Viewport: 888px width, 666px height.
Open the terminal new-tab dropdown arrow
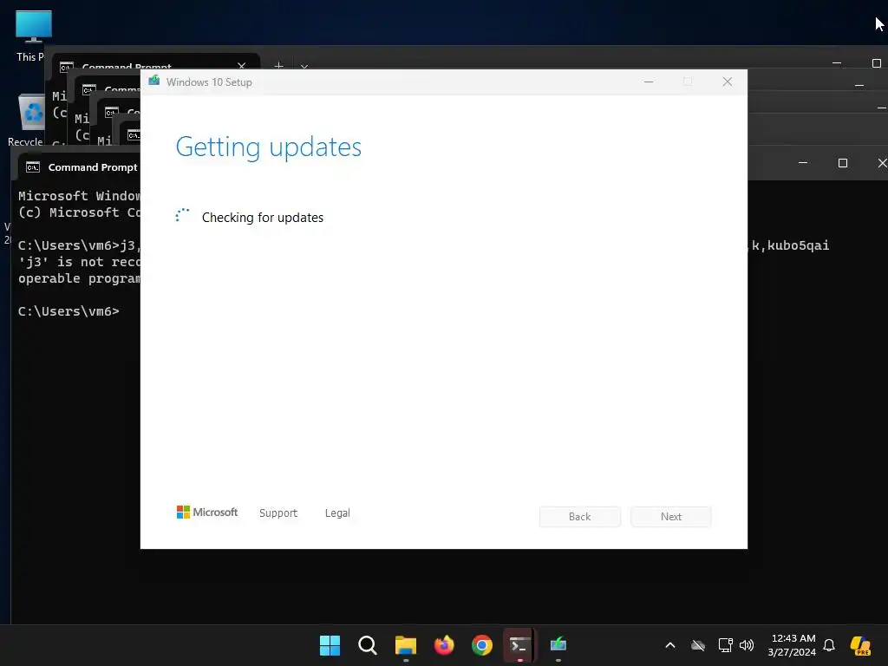[x=304, y=66]
